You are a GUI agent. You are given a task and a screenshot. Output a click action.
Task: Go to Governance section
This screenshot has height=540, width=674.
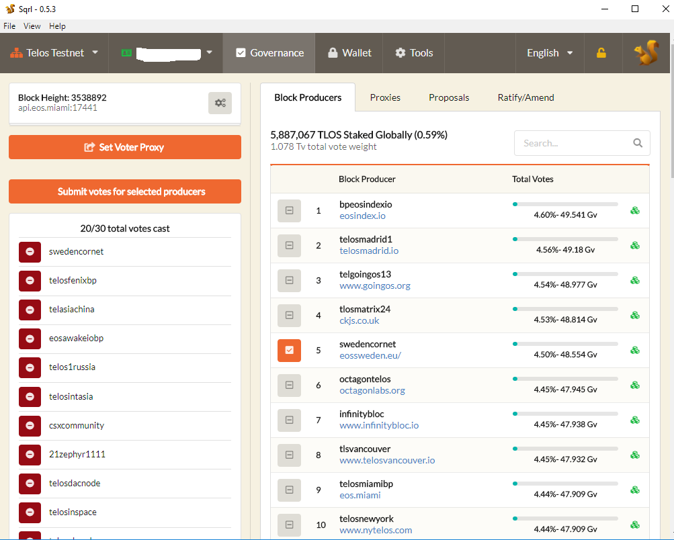click(x=269, y=53)
